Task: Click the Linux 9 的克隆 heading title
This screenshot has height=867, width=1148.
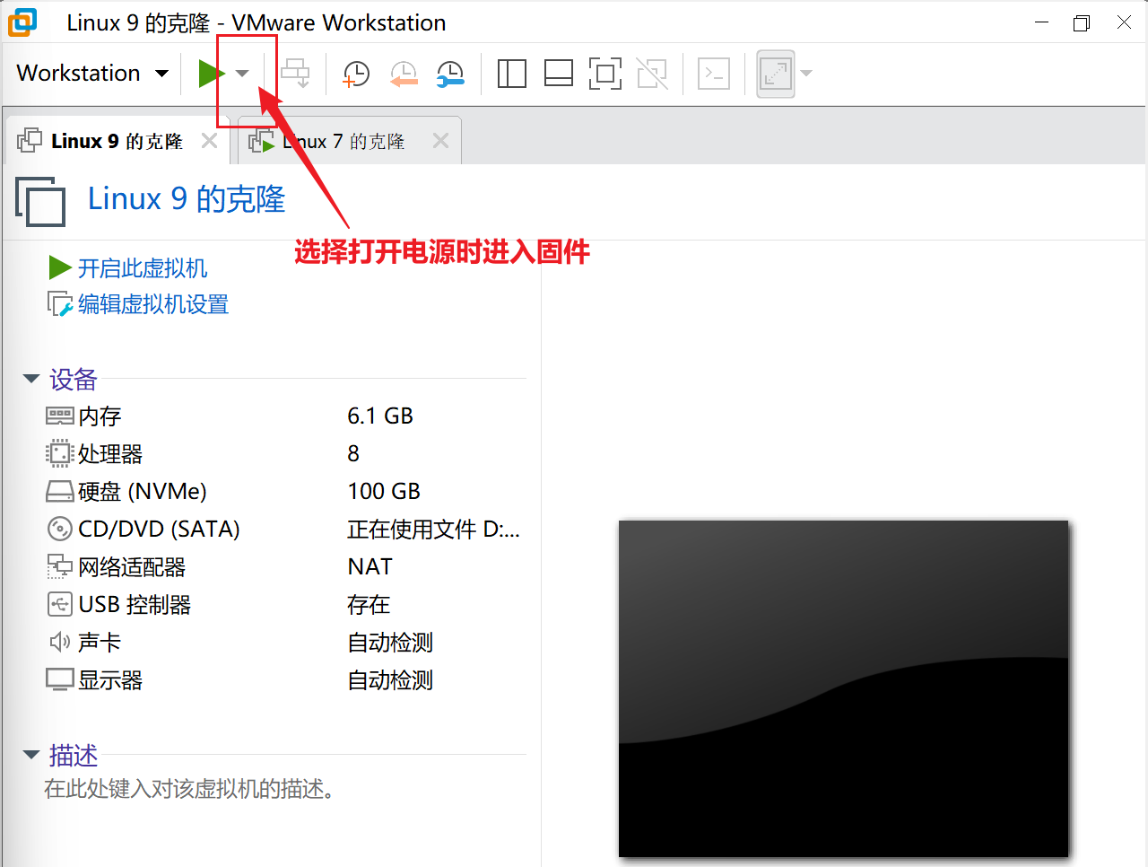Action: click(187, 198)
